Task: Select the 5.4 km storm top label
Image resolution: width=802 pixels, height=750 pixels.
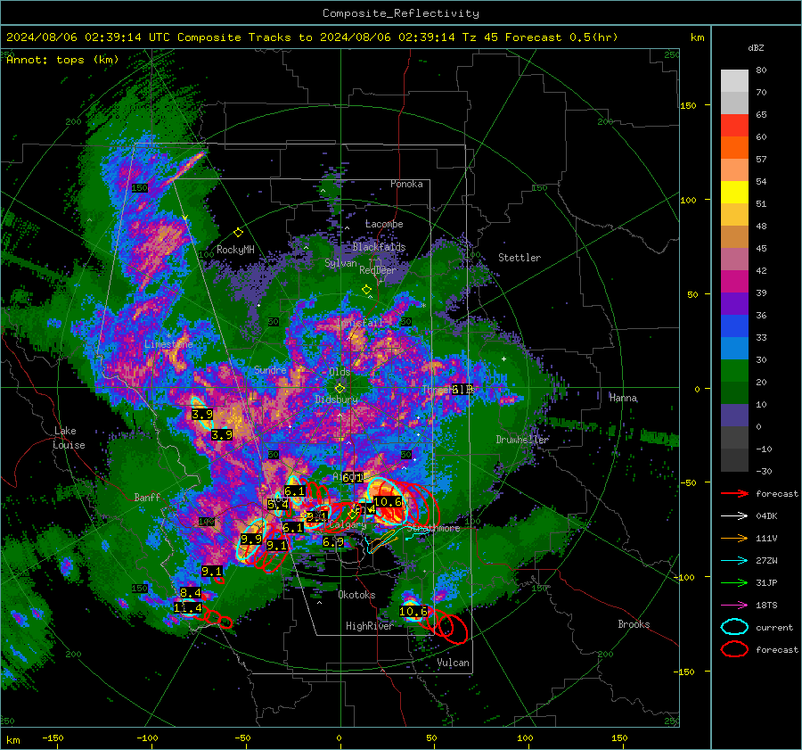Action: click(x=278, y=505)
